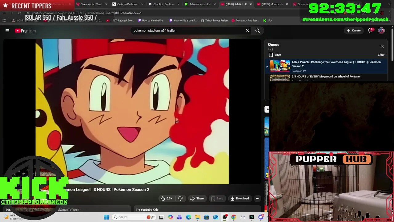Viewport: 394px width, 222px height.
Task: Open Microsoft Store from taskbar
Action: pos(207,217)
